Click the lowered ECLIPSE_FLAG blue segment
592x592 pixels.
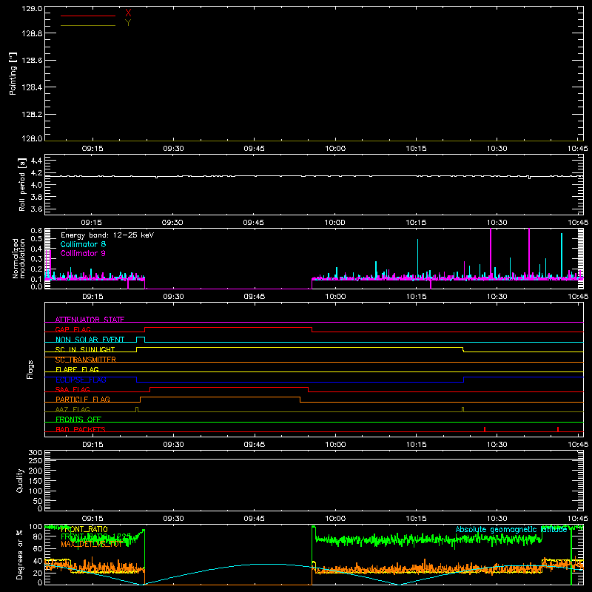[x=300, y=382]
